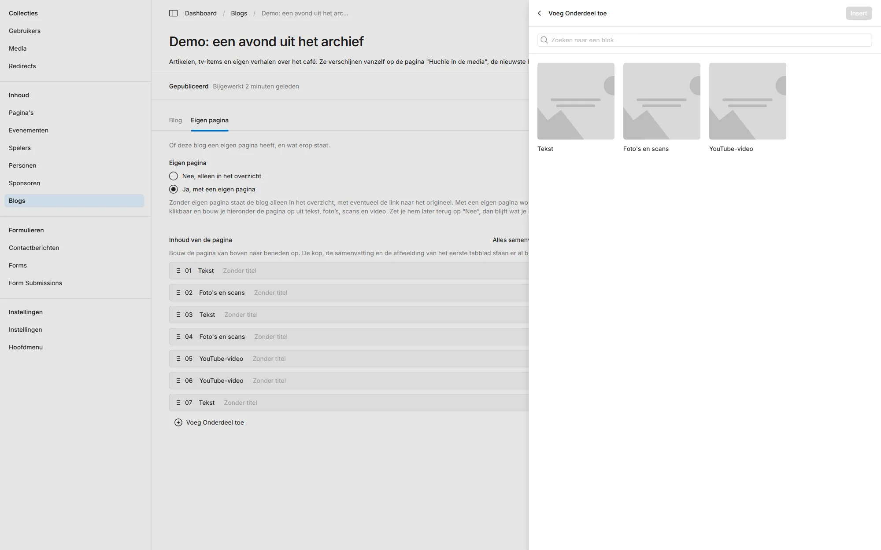Viewport: 881px width, 550px height.
Task: Expand block row 07 Tekst
Action: tap(349, 403)
